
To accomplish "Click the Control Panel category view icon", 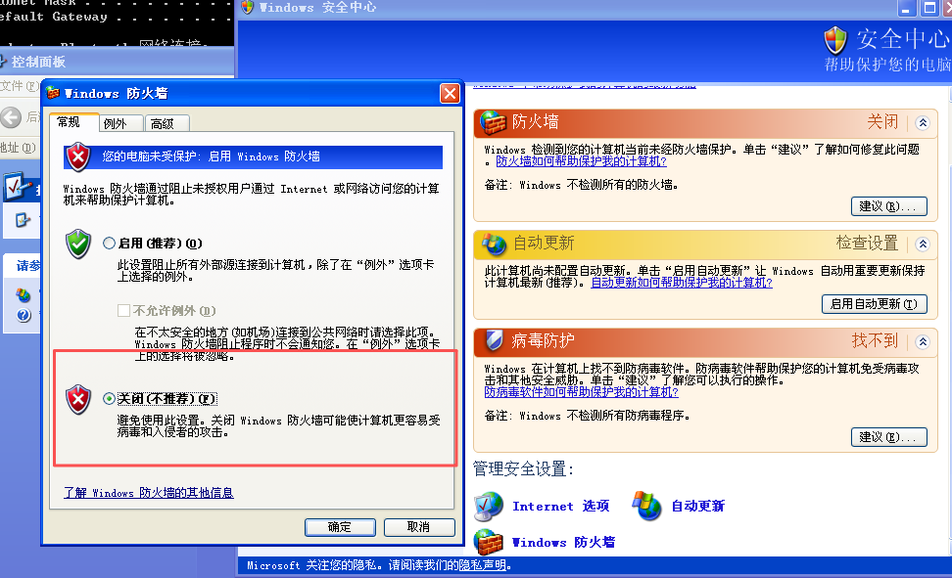I will [17, 187].
